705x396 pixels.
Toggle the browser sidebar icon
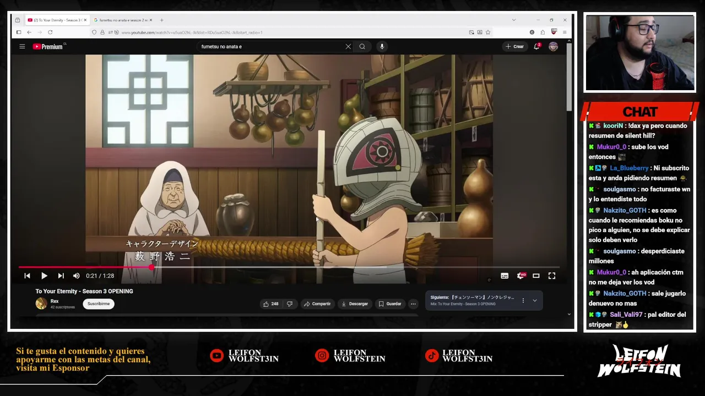18,32
